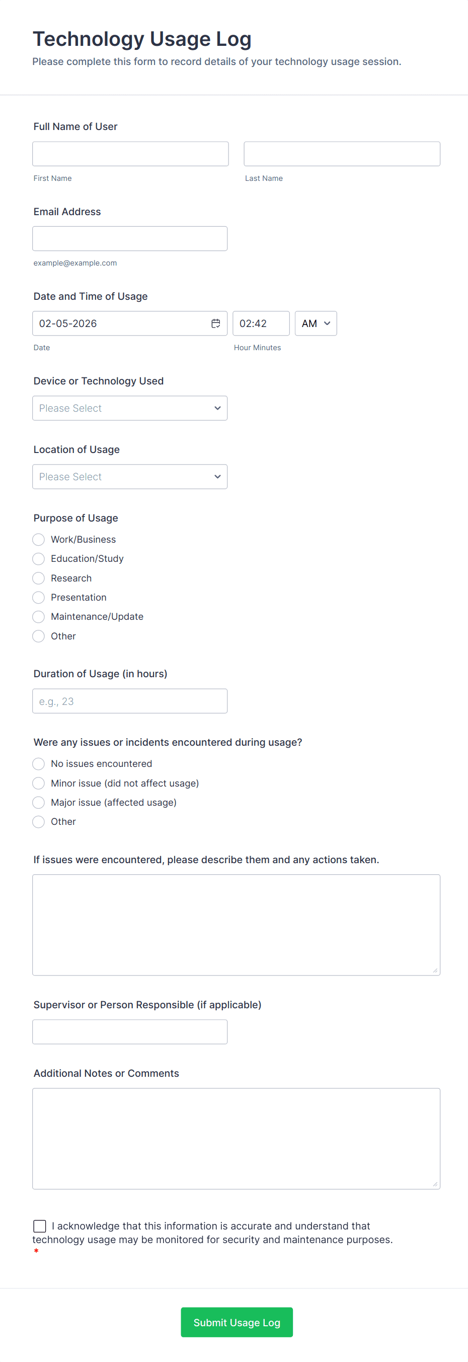Focus the Email Address input
The height and width of the screenshot is (1362, 468).
click(129, 238)
